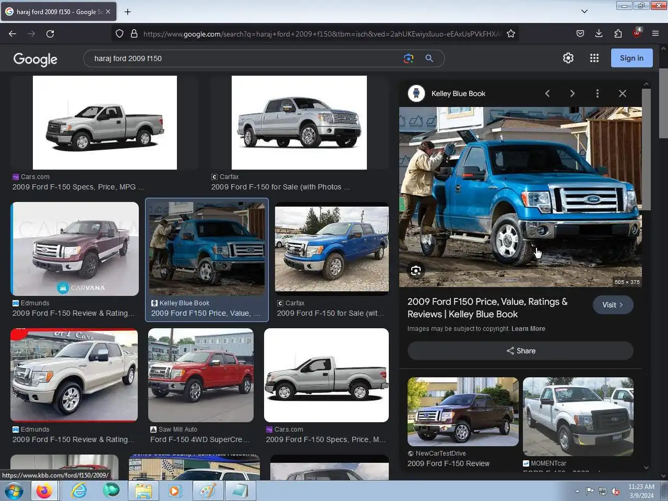Click the large blue F-150 preview image
Viewport: 668px width, 501px height.
coord(520,197)
